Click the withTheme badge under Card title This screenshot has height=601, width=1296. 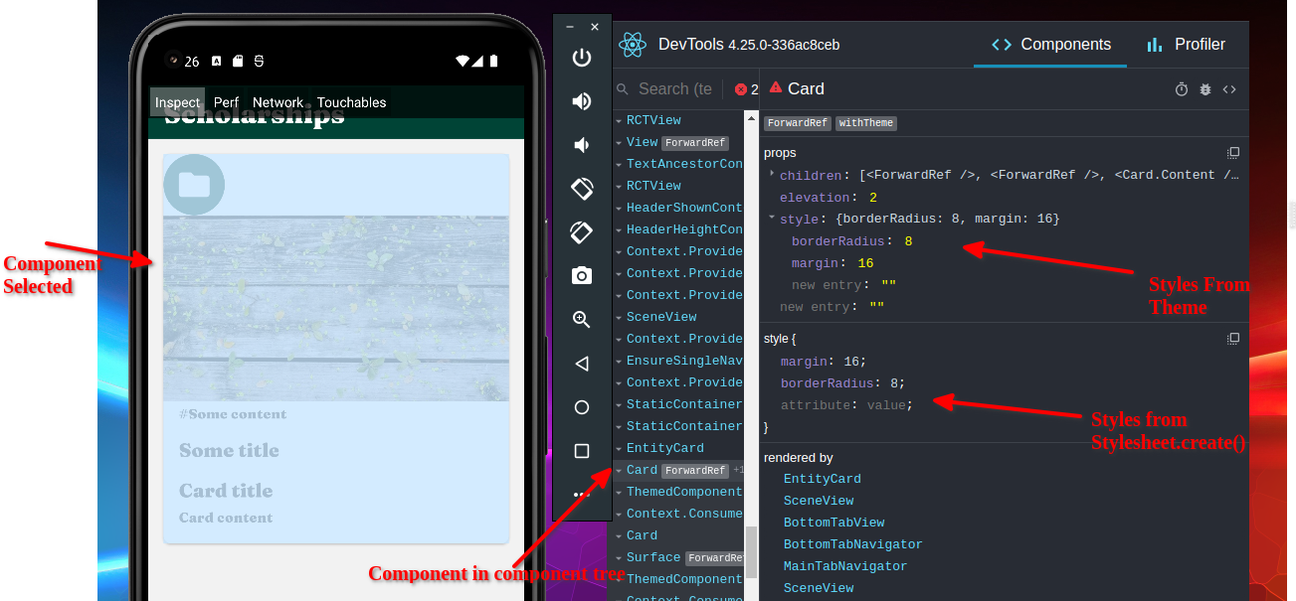(x=865, y=123)
